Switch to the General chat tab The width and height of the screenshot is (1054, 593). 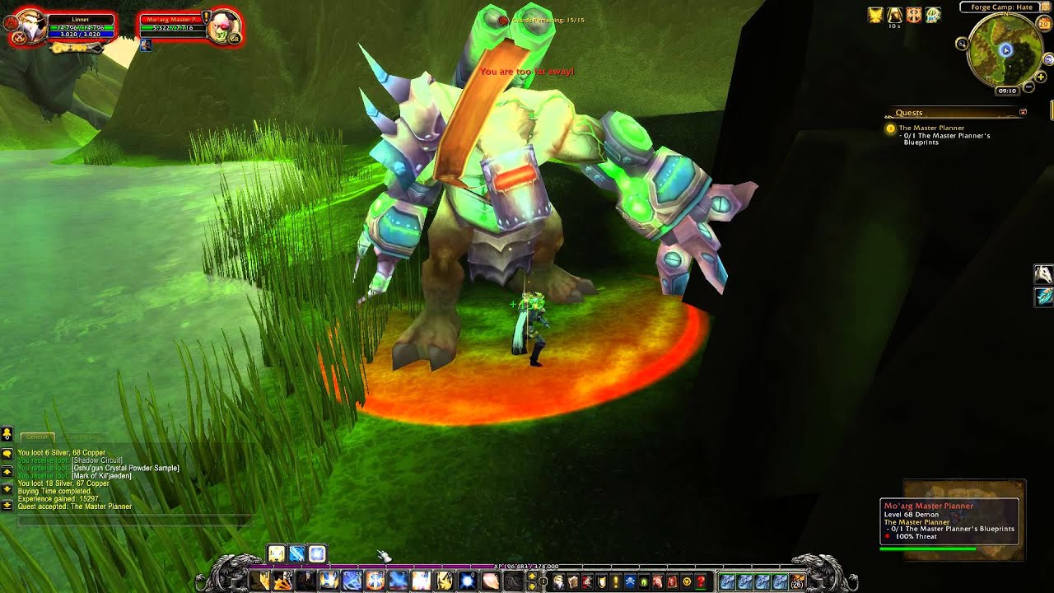click(x=37, y=437)
